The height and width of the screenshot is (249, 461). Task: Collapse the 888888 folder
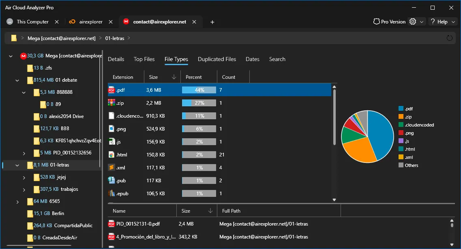click(24, 93)
